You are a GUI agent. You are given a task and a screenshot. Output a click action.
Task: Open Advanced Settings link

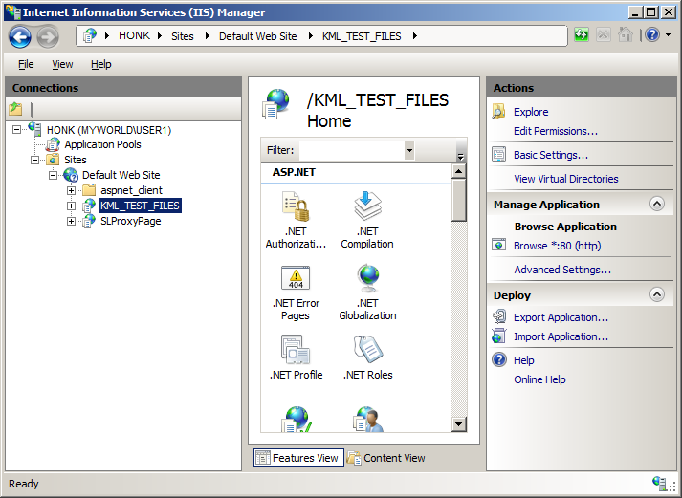tap(562, 270)
